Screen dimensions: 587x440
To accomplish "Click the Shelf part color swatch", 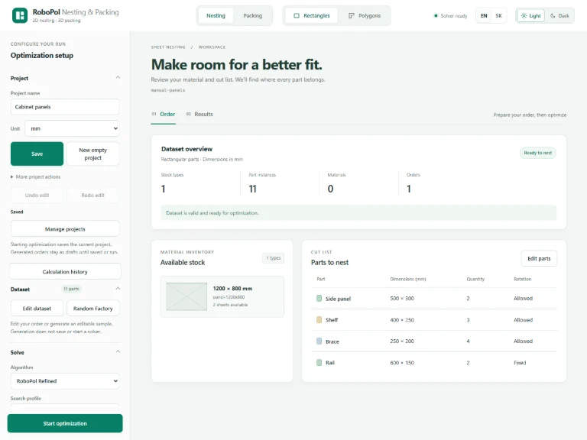I will click(319, 320).
